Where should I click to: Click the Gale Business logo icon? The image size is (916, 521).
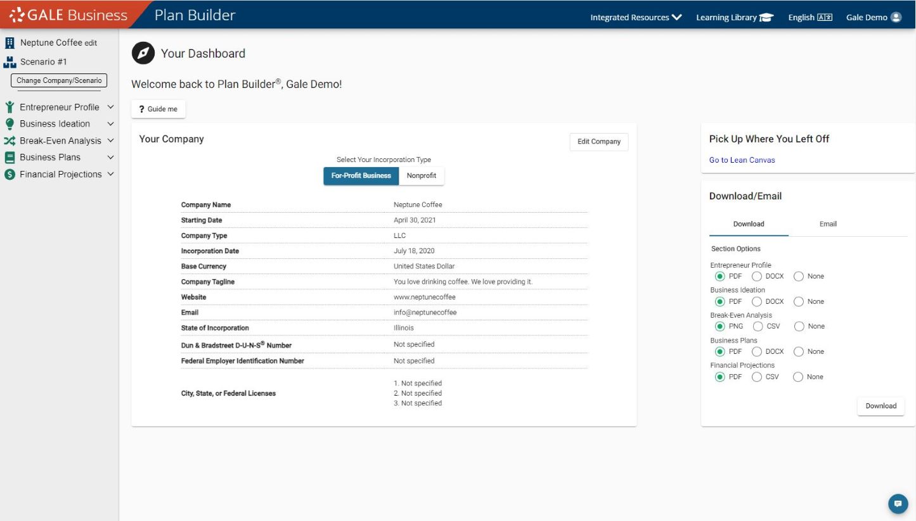point(16,15)
